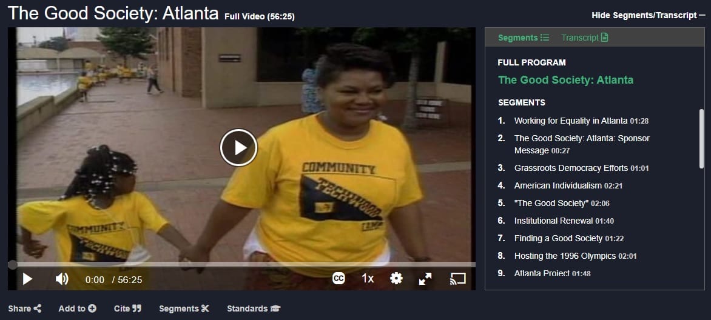Viewport: 711px width, 320px height.
Task: Cast the video with the cast icon
Action: pos(458,278)
